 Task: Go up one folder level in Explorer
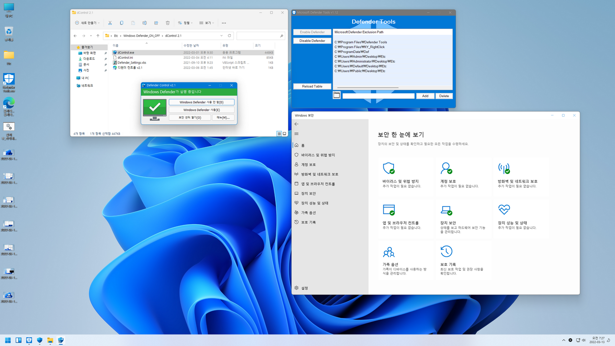pos(98,36)
